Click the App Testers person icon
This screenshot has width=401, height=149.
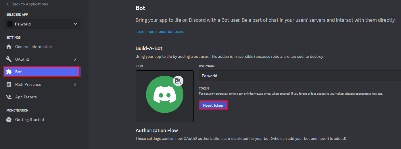click(9, 97)
